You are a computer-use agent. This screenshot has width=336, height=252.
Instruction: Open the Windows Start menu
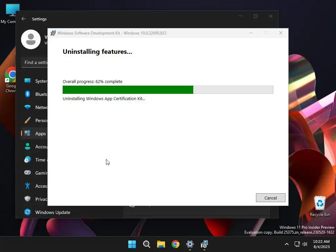(x=132, y=244)
